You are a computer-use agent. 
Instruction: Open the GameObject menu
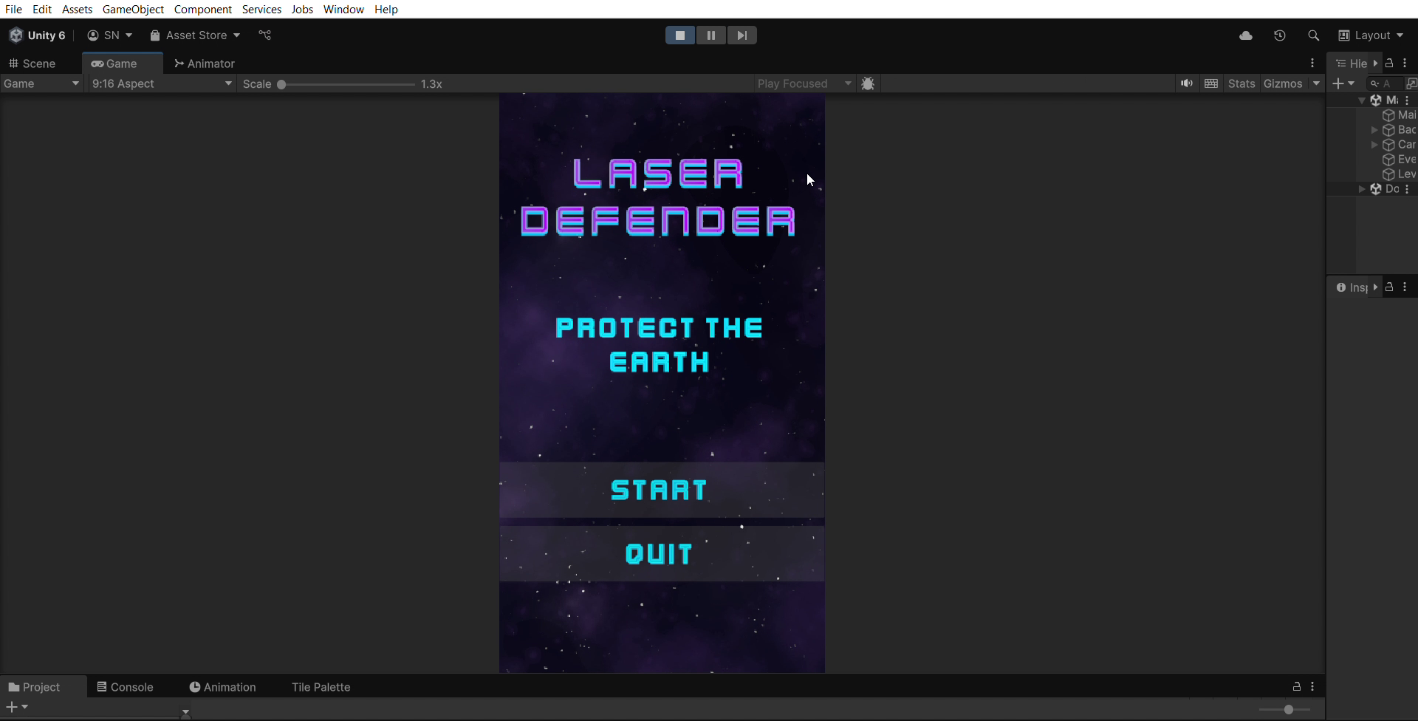(x=133, y=9)
